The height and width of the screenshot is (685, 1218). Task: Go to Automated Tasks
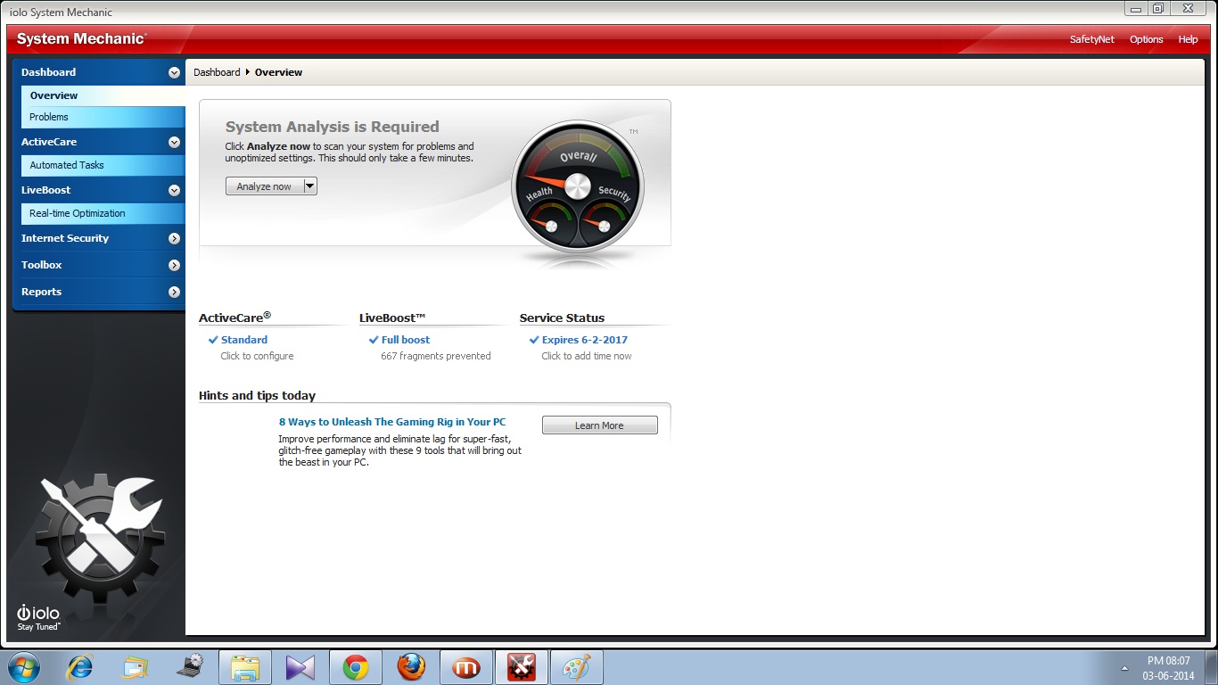coord(103,165)
